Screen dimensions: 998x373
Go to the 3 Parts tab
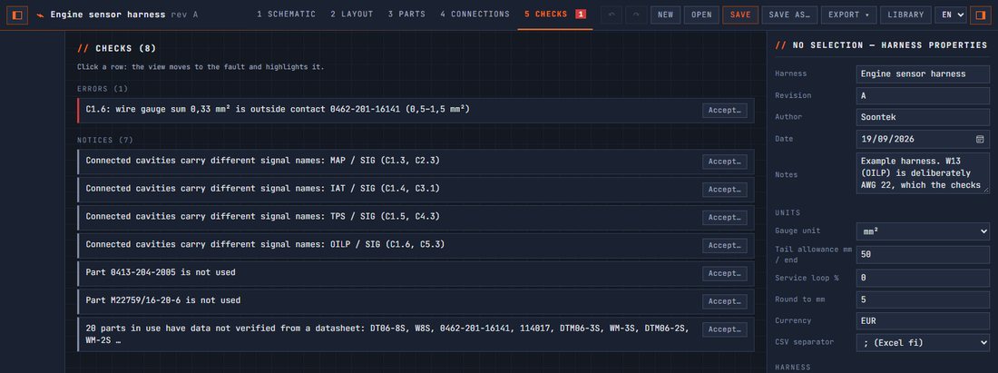pyautogui.click(x=406, y=14)
